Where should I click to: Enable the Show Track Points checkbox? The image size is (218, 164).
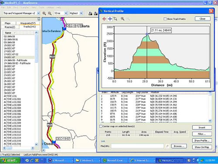[165, 19]
